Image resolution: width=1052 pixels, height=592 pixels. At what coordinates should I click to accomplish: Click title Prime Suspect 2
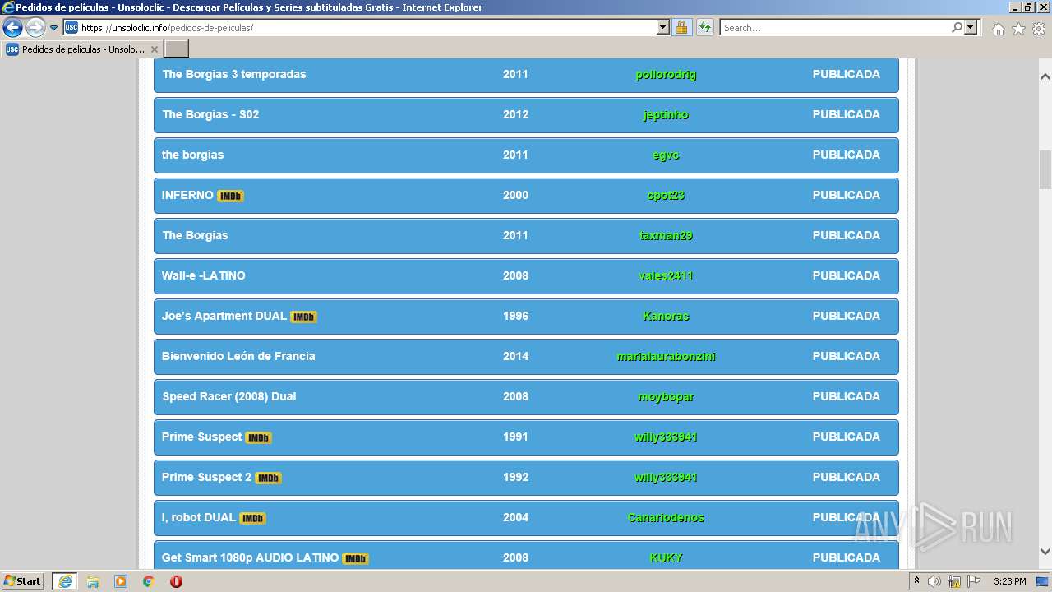point(206,477)
